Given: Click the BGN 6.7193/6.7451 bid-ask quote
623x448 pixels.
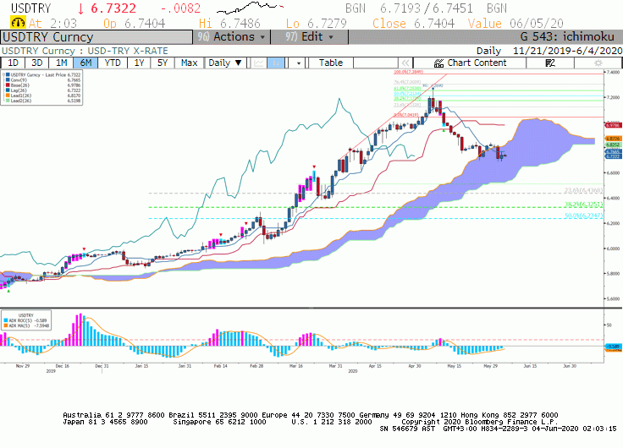Looking at the screenshot, I should [x=426, y=8].
